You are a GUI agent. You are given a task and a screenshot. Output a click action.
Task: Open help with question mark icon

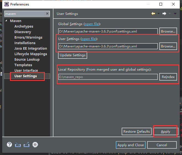click(x=9, y=145)
